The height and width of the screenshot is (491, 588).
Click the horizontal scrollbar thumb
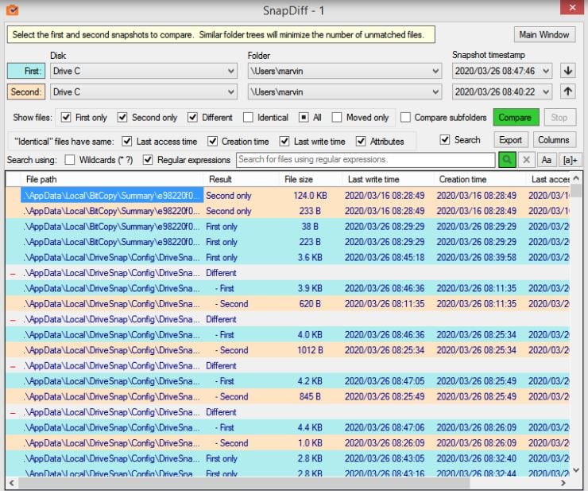(x=244, y=483)
